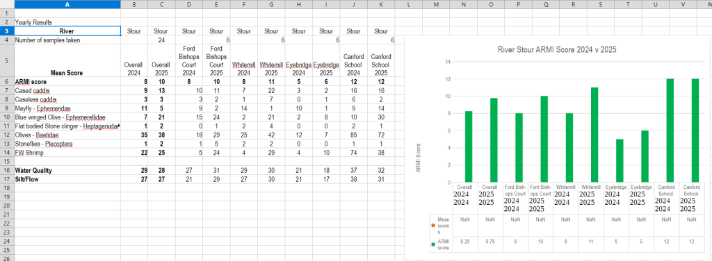Select 'Eyebridge 2024' table header cell
The image size is (712, 261).
(x=298, y=60)
